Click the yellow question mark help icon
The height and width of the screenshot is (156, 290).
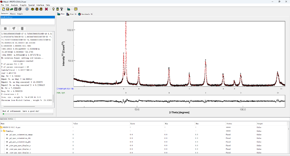click(76, 9)
